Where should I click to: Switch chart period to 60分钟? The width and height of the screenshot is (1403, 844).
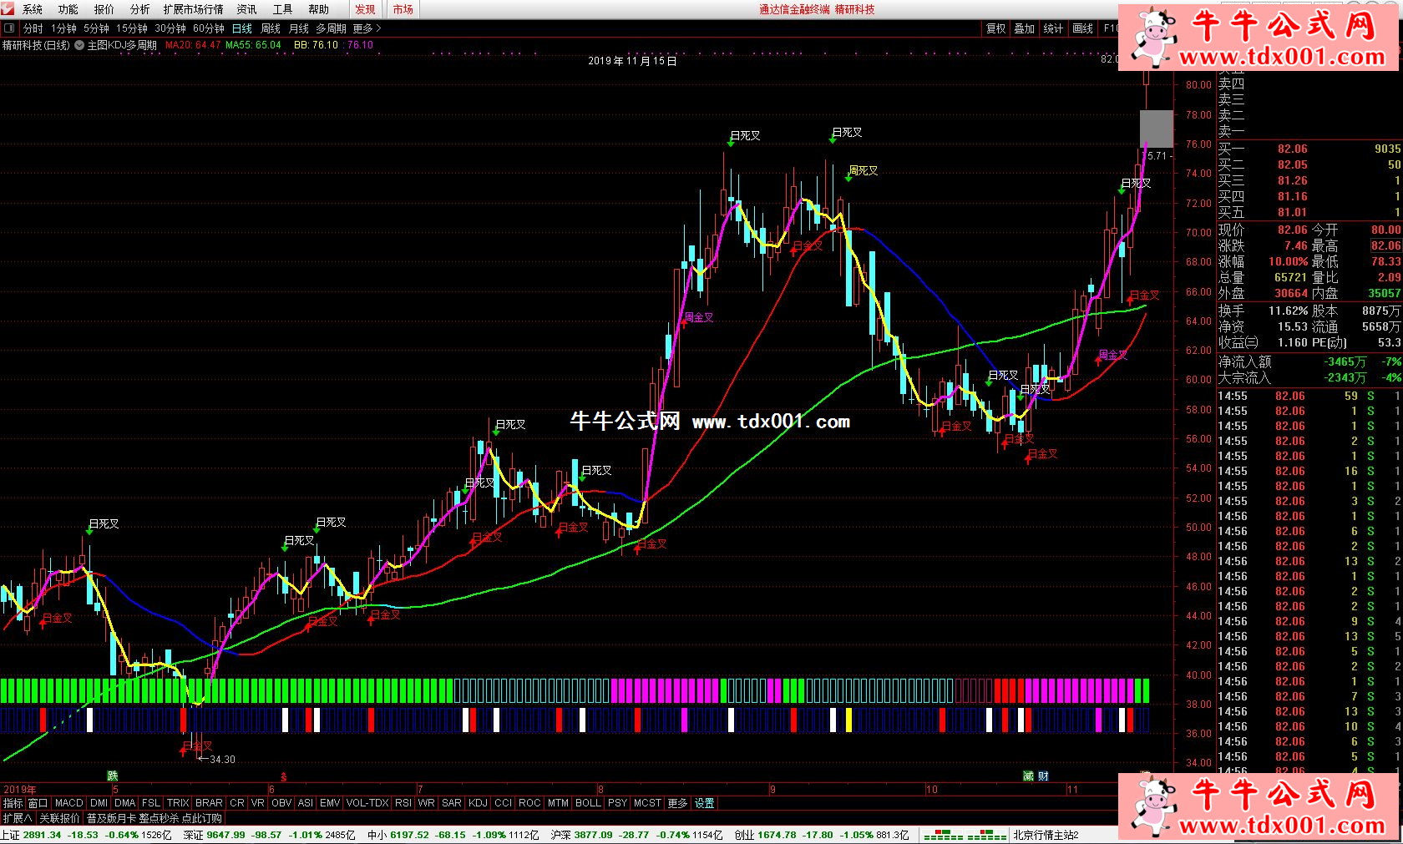pos(208,28)
